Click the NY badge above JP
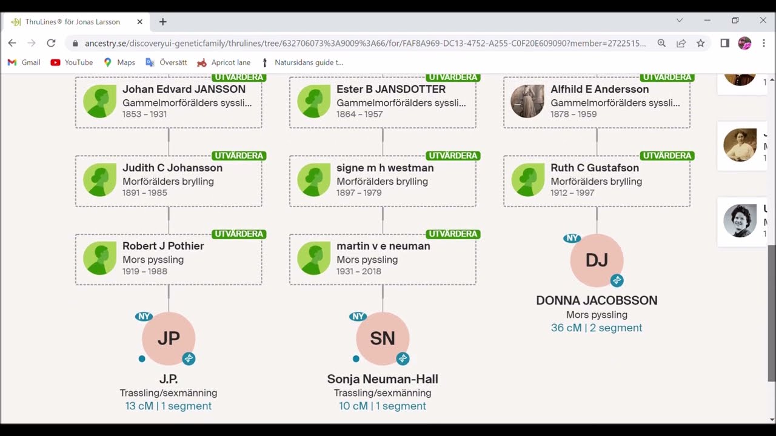The height and width of the screenshot is (436, 776). [x=144, y=317]
